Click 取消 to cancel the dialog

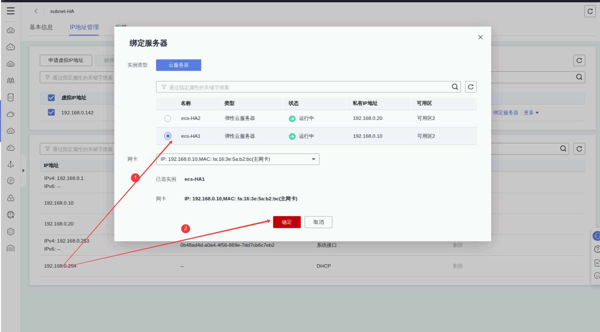[319, 222]
